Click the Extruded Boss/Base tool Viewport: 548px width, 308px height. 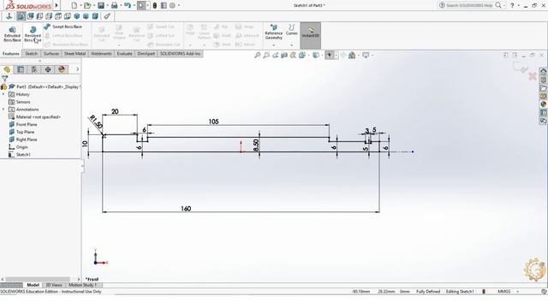(x=12, y=34)
